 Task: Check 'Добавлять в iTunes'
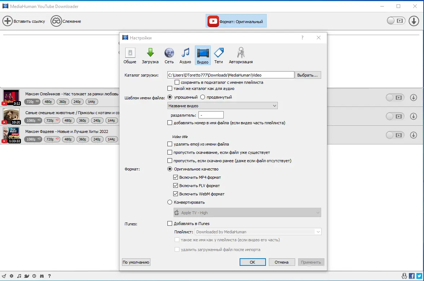pyautogui.click(x=170, y=224)
